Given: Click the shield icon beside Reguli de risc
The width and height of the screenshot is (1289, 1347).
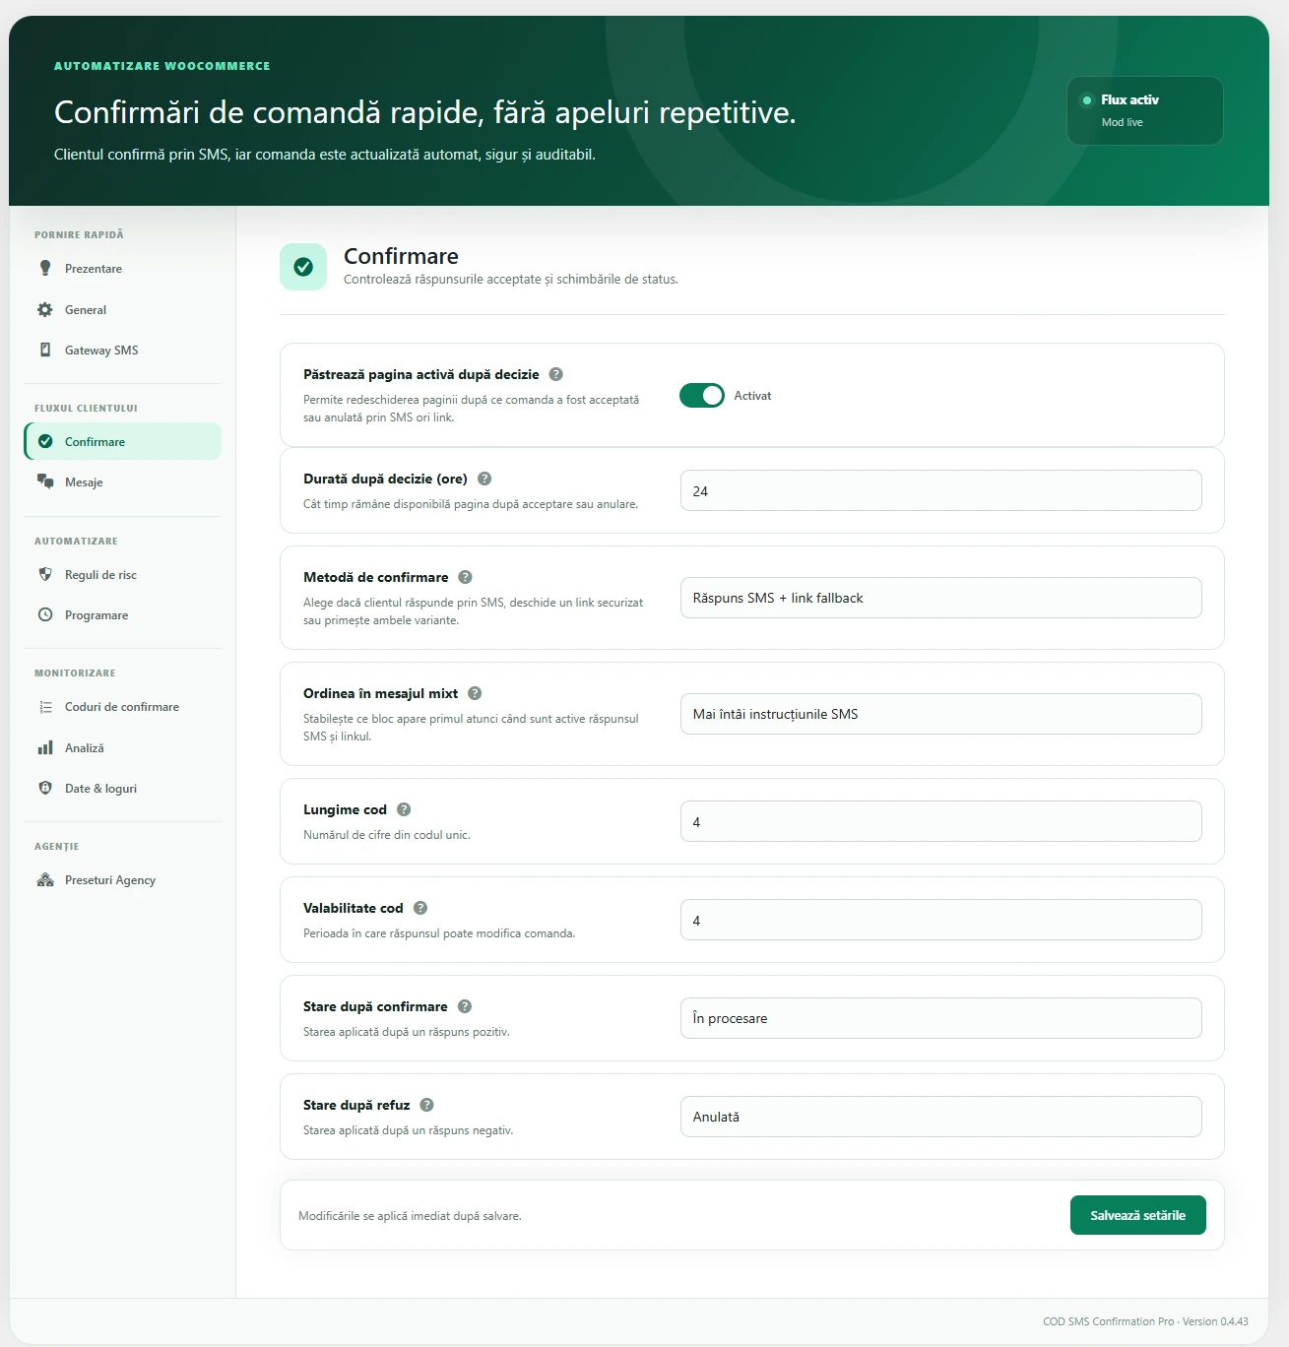Looking at the screenshot, I should point(45,574).
